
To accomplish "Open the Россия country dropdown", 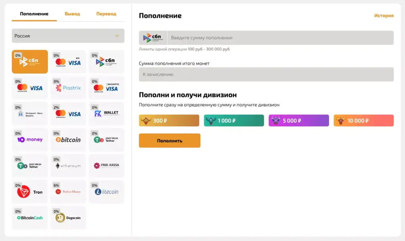I will point(68,36).
